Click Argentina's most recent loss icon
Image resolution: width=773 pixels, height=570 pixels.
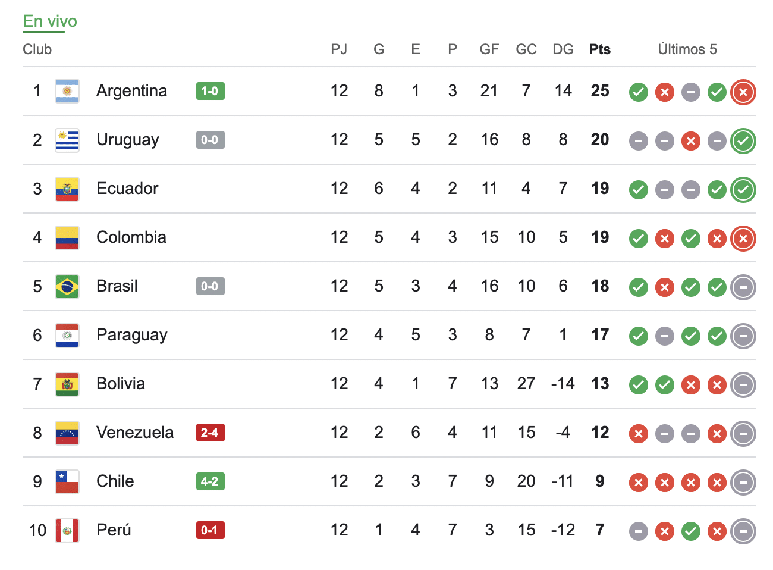pyautogui.click(x=743, y=92)
